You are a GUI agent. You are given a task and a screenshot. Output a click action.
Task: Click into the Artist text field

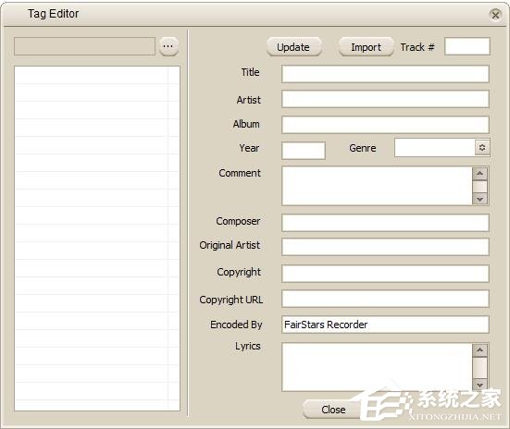[x=385, y=99]
